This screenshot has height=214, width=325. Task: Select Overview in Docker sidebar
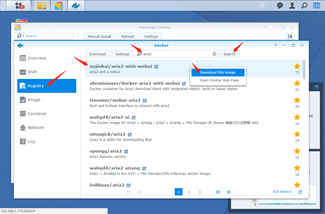click(x=47, y=58)
